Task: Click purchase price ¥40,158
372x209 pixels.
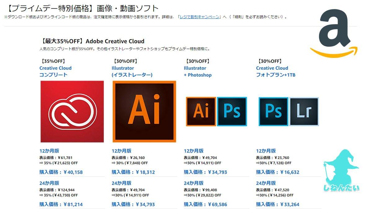Action: (x=61, y=172)
